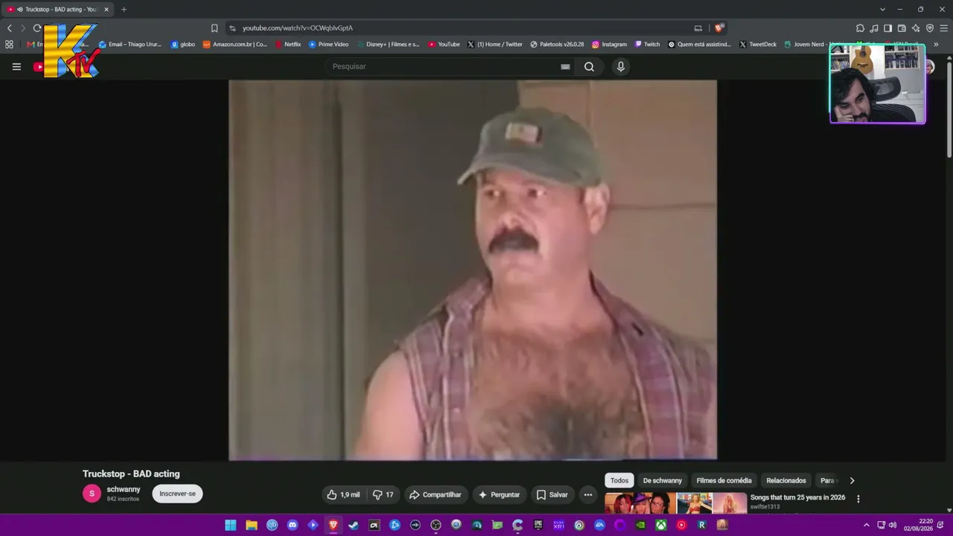Show hidden bookmarks with double chevron
The width and height of the screenshot is (953, 536).
pos(936,45)
